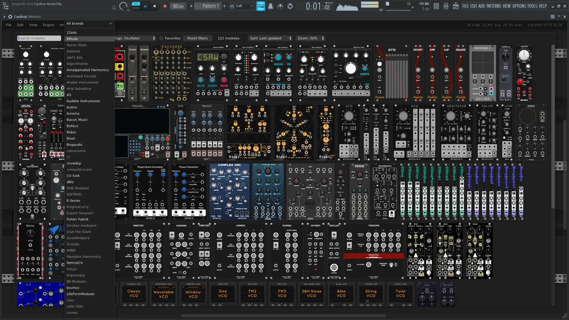569x320 pixels.
Task: Click the Reset filters button
Action: click(197, 38)
